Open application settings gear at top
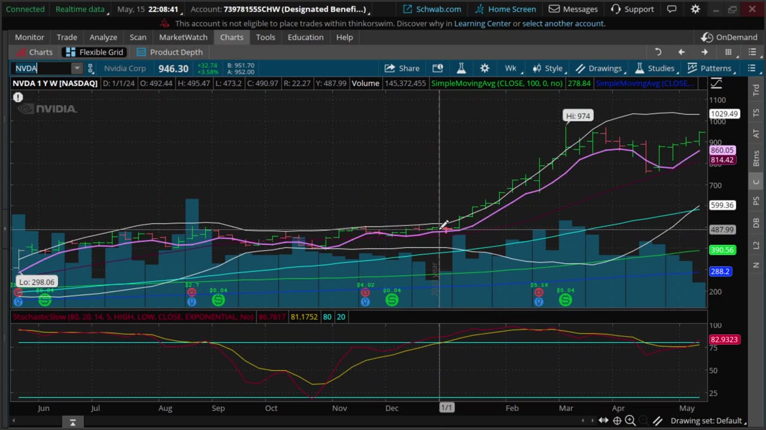 [695, 9]
